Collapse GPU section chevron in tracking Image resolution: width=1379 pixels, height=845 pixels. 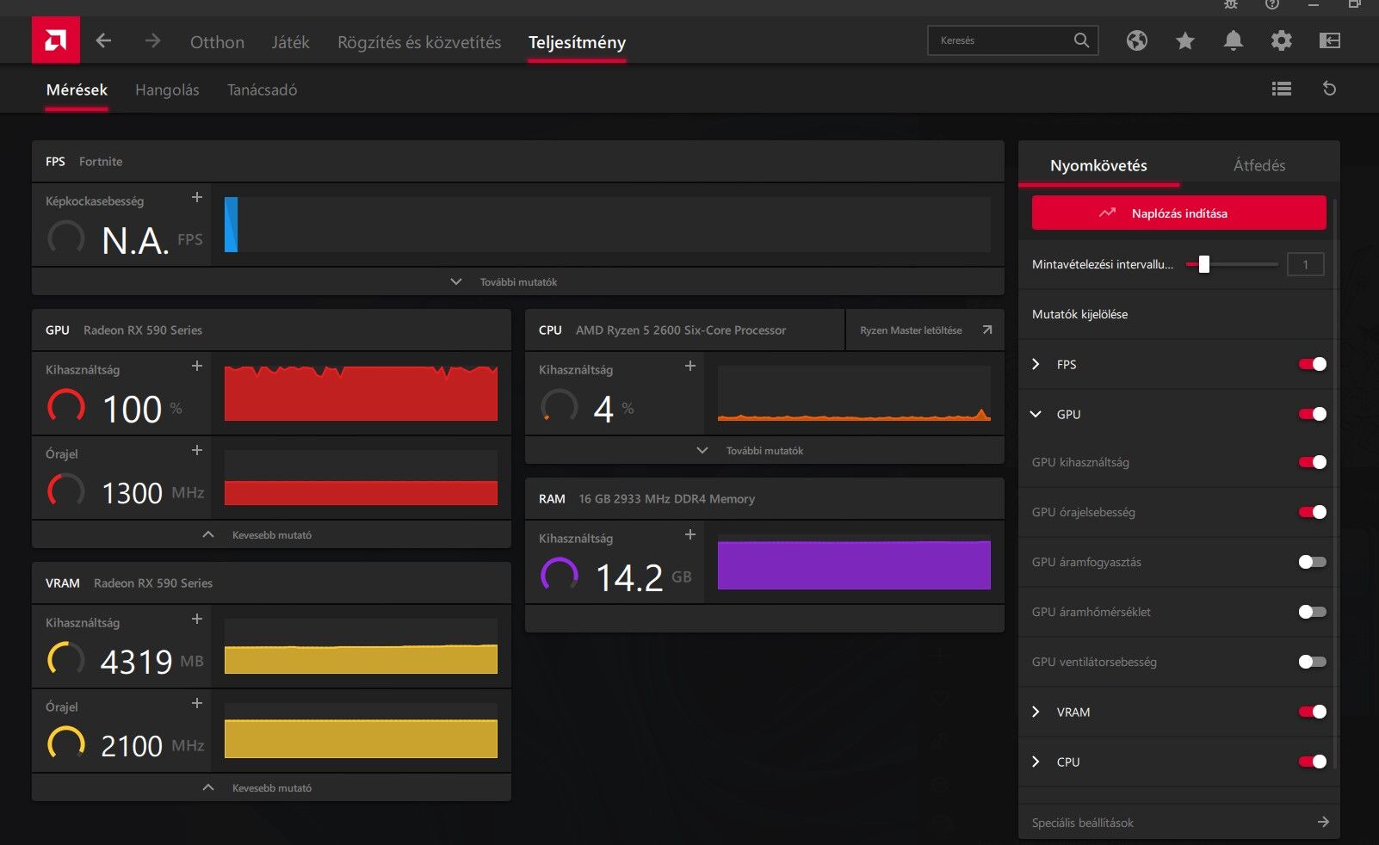pyautogui.click(x=1036, y=414)
